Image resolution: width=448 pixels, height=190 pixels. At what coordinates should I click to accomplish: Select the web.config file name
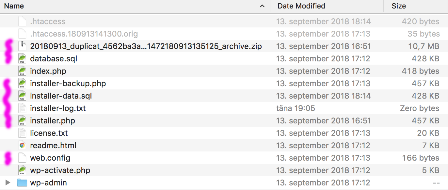tap(50, 158)
